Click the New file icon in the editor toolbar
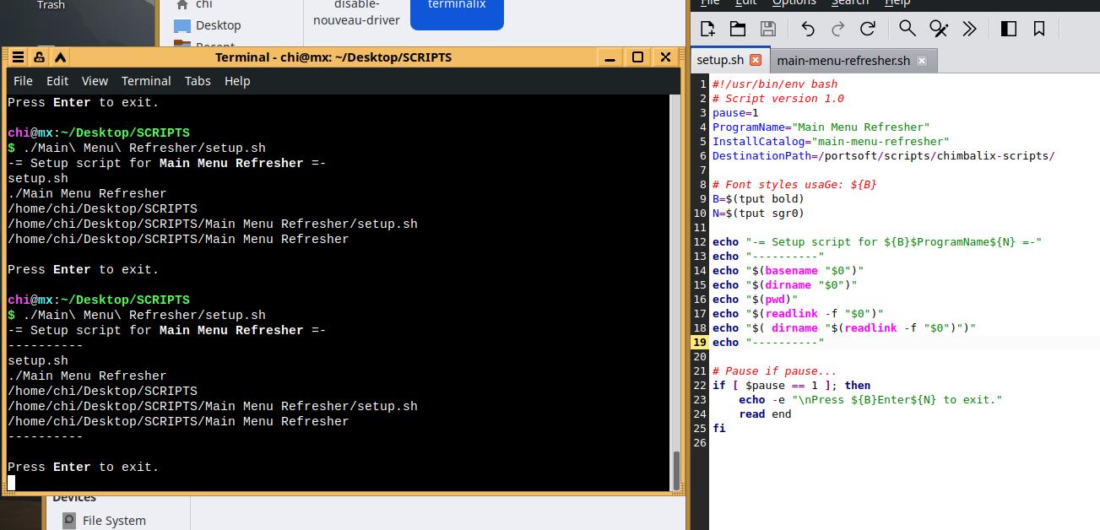The image size is (1100, 530). [x=707, y=29]
